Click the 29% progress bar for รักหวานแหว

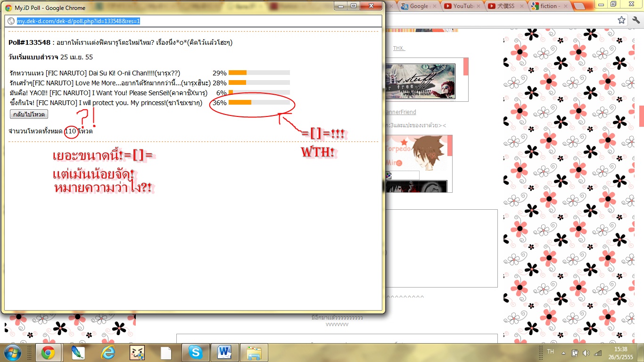(x=259, y=73)
